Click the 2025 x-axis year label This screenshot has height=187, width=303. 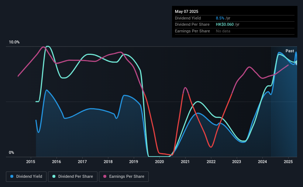[x=288, y=162]
